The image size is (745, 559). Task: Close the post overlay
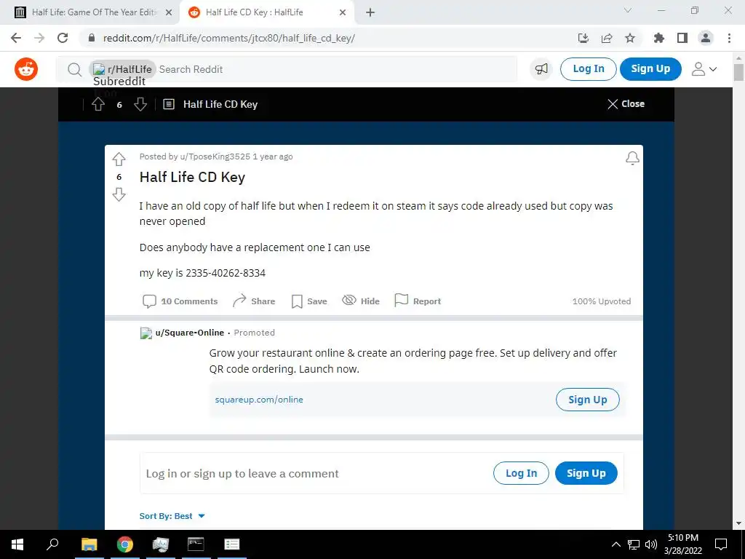(626, 103)
